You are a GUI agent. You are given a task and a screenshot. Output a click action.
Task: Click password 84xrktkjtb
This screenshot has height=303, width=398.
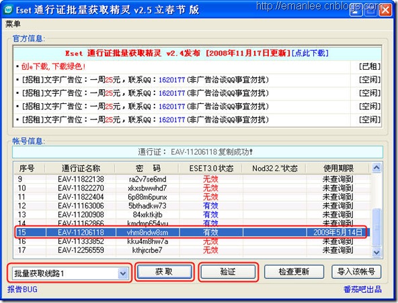148,215
